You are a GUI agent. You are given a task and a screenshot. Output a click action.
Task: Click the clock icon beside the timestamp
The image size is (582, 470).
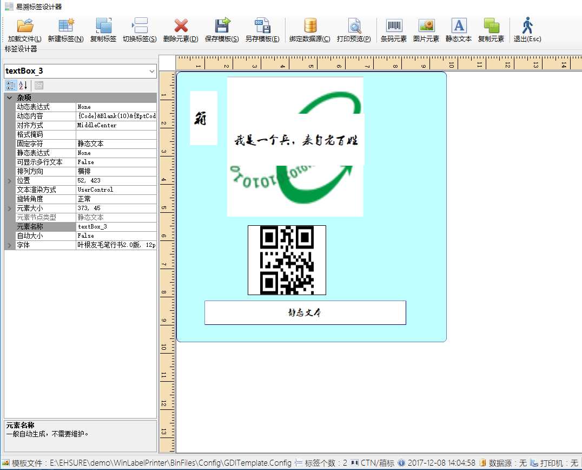click(401, 463)
